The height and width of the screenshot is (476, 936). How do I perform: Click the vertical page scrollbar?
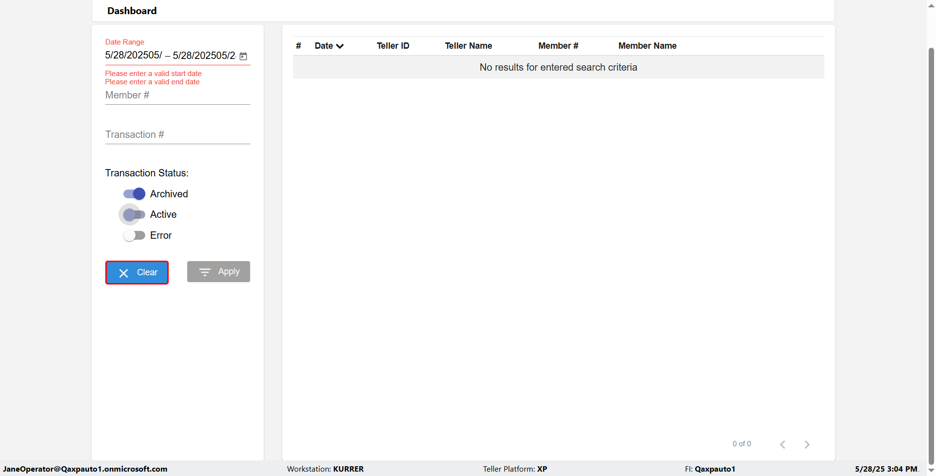pyautogui.click(x=931, y=256)
